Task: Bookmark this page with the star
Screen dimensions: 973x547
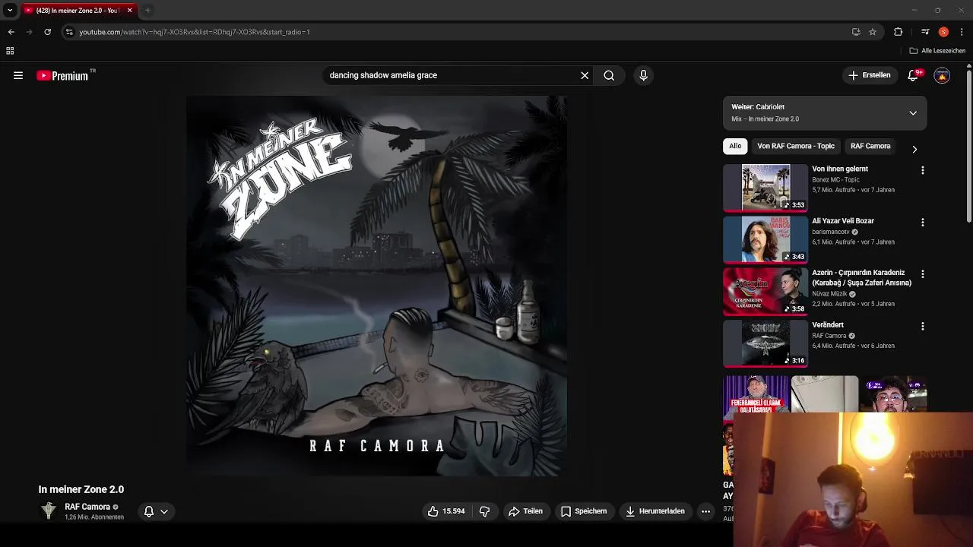Action: pyautogui.click(x=873, y=32)
